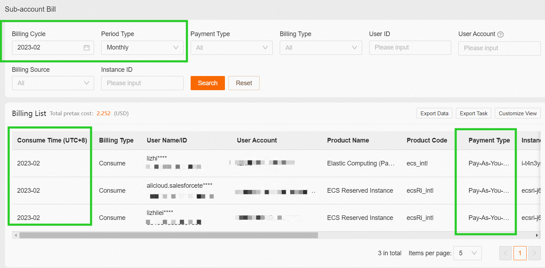Go to the previous page arrow

click(505, 253)
